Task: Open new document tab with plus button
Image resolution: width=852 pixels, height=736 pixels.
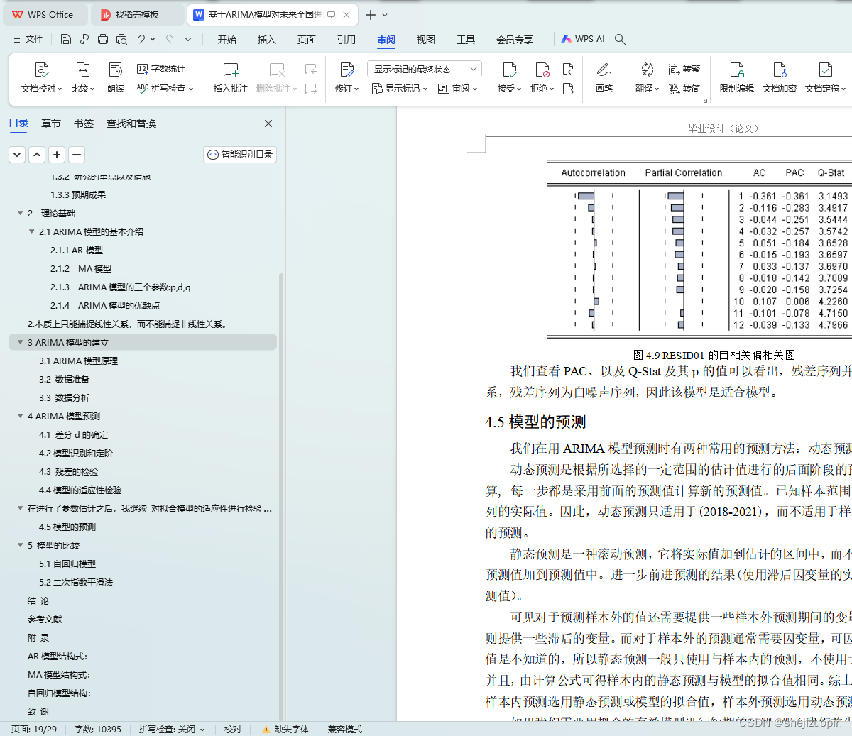Action: (x=371, y=14)
